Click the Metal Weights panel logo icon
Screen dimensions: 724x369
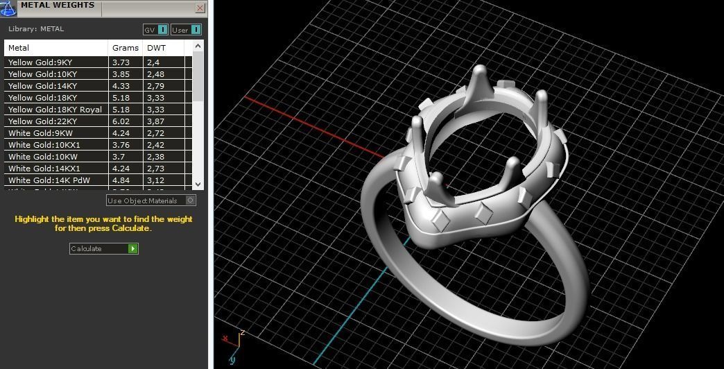(x=8, y=8)
